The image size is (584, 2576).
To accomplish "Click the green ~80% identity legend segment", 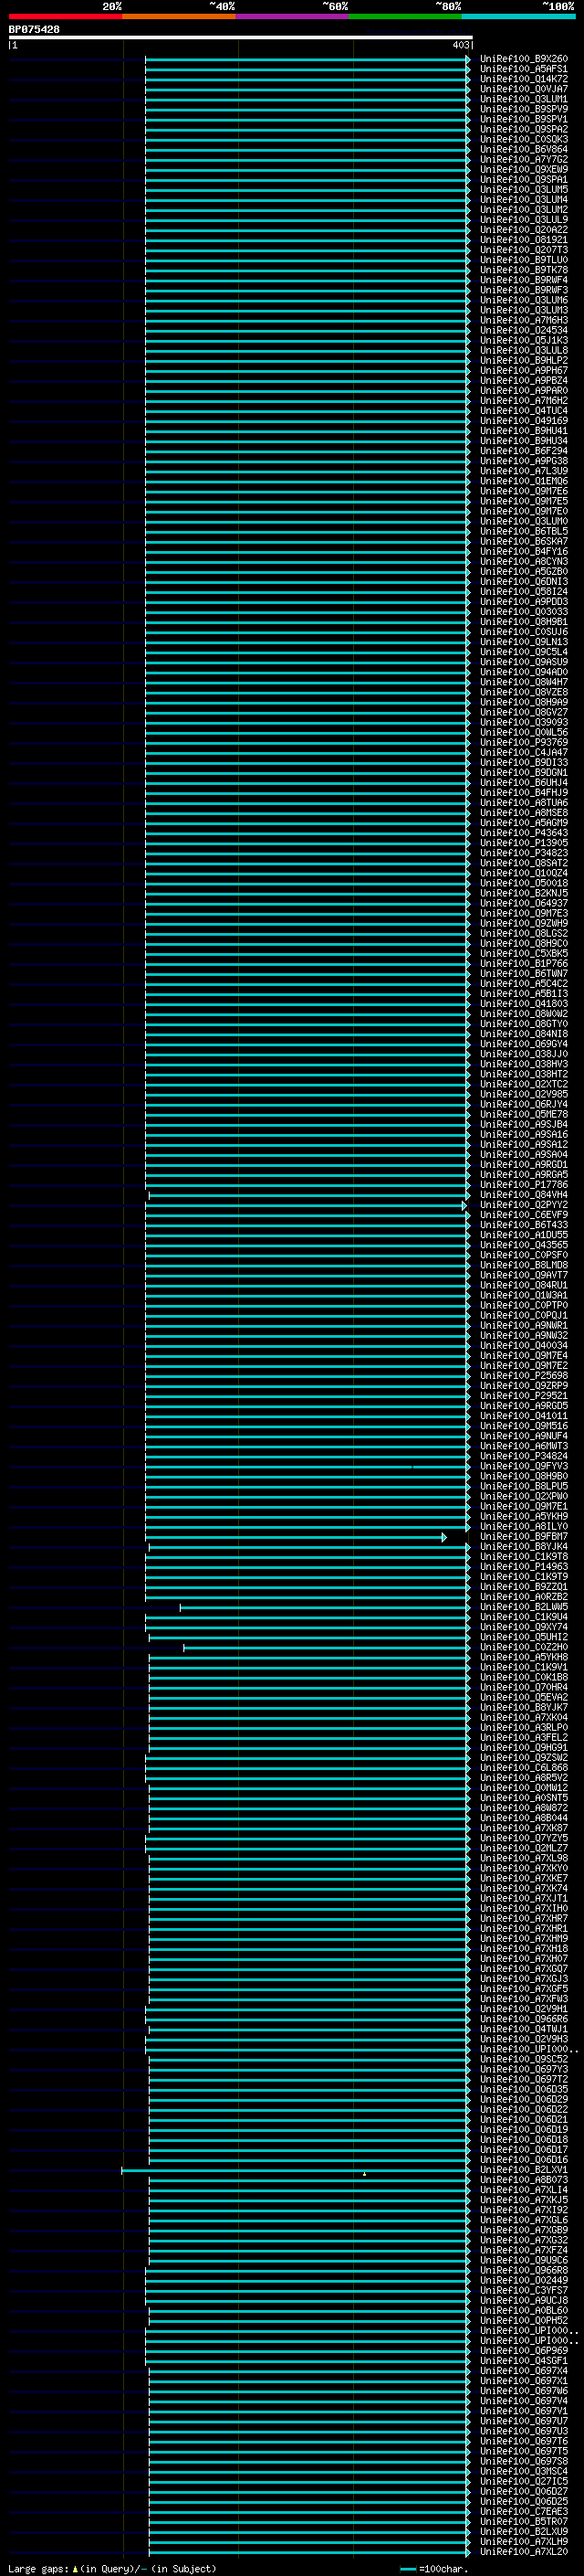I will tap(405, 16).
